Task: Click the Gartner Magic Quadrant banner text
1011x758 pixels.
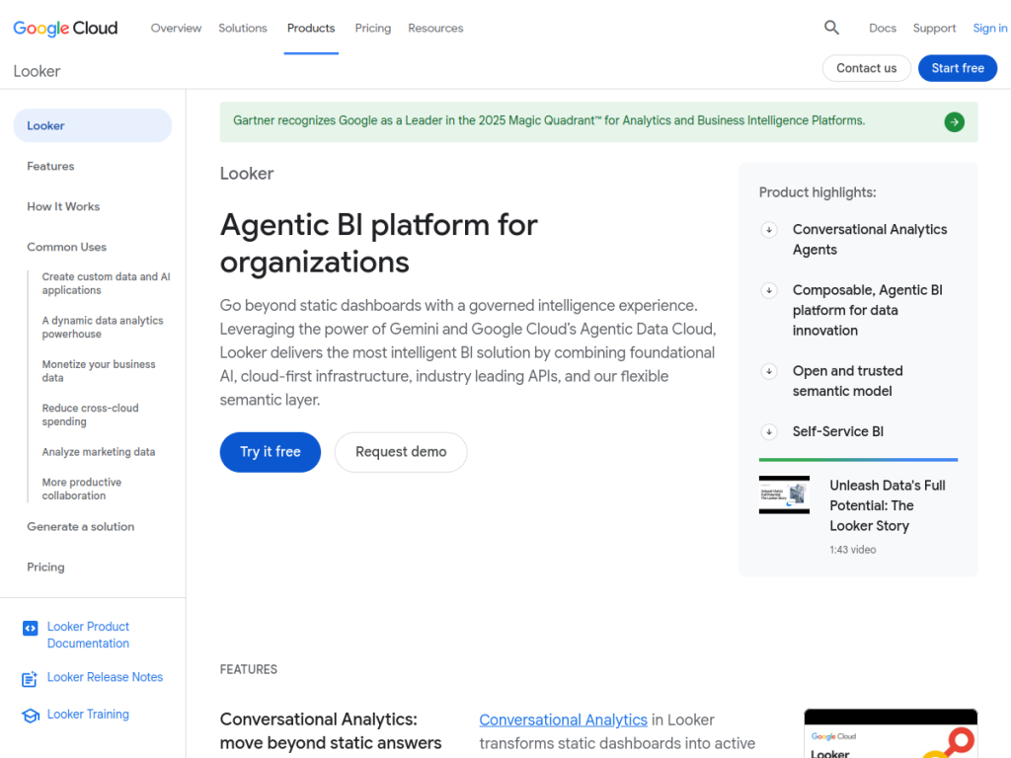Action: point(549,120)
